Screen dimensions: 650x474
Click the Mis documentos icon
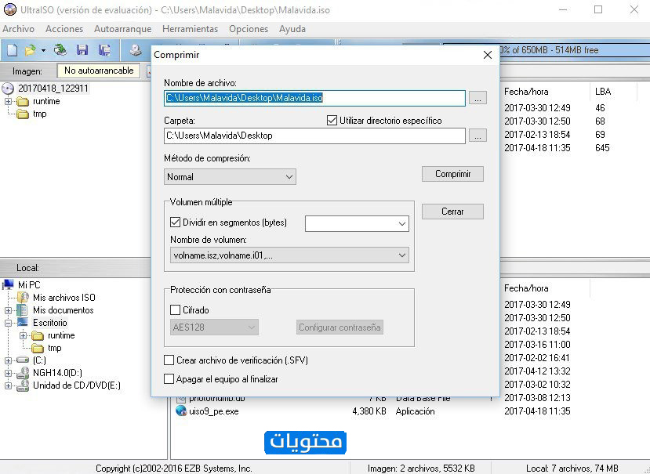pyautogui.click(x=23, y=310)
